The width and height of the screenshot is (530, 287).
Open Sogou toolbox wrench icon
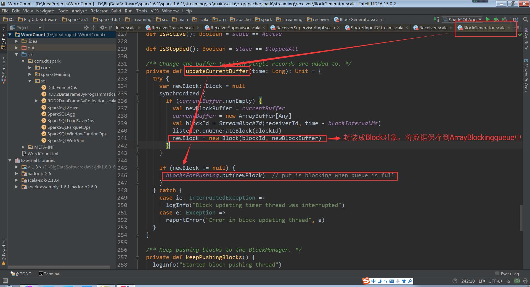(x=410, y=281)
